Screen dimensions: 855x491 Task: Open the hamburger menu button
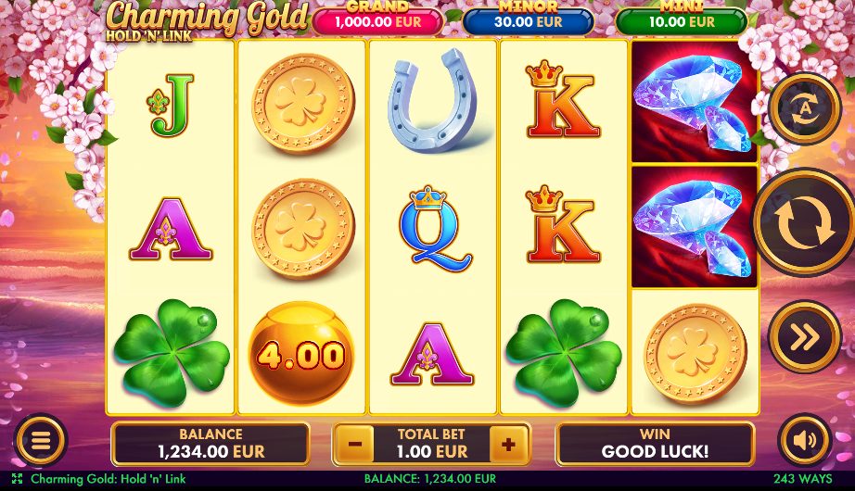[41, 440]
